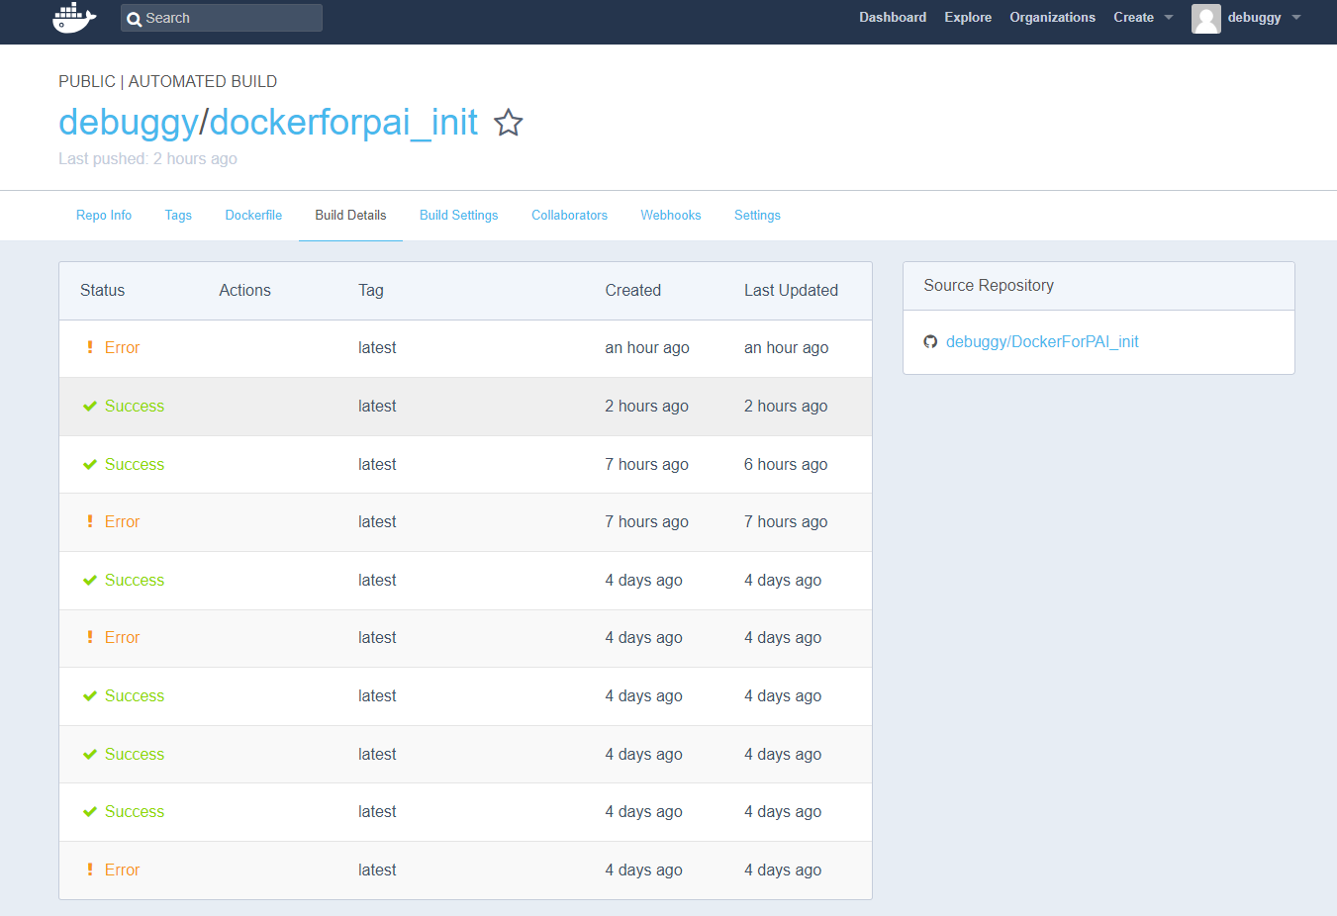Click the Created column header
Image resolution: width=1337 pixels, height=916 pixels.
point(632,290)
